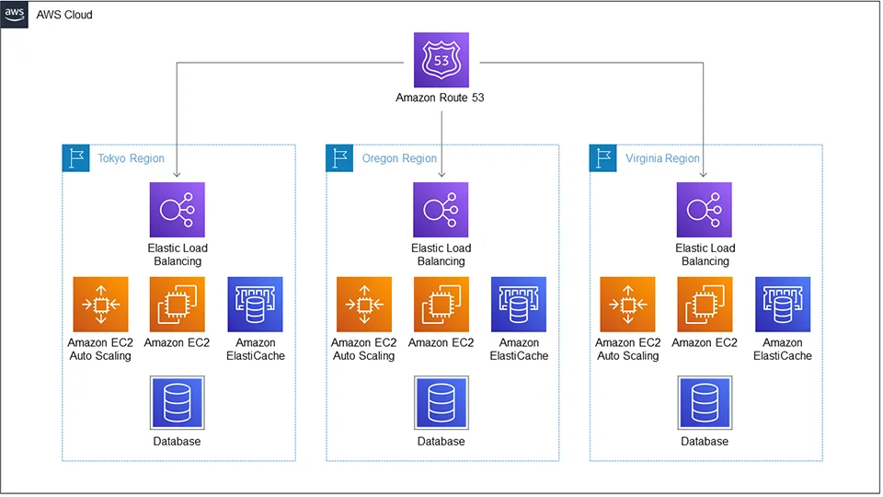Select Database icon in Tokyo Region
The height and width of the screenshot is (497, 883).
(177, 403)
